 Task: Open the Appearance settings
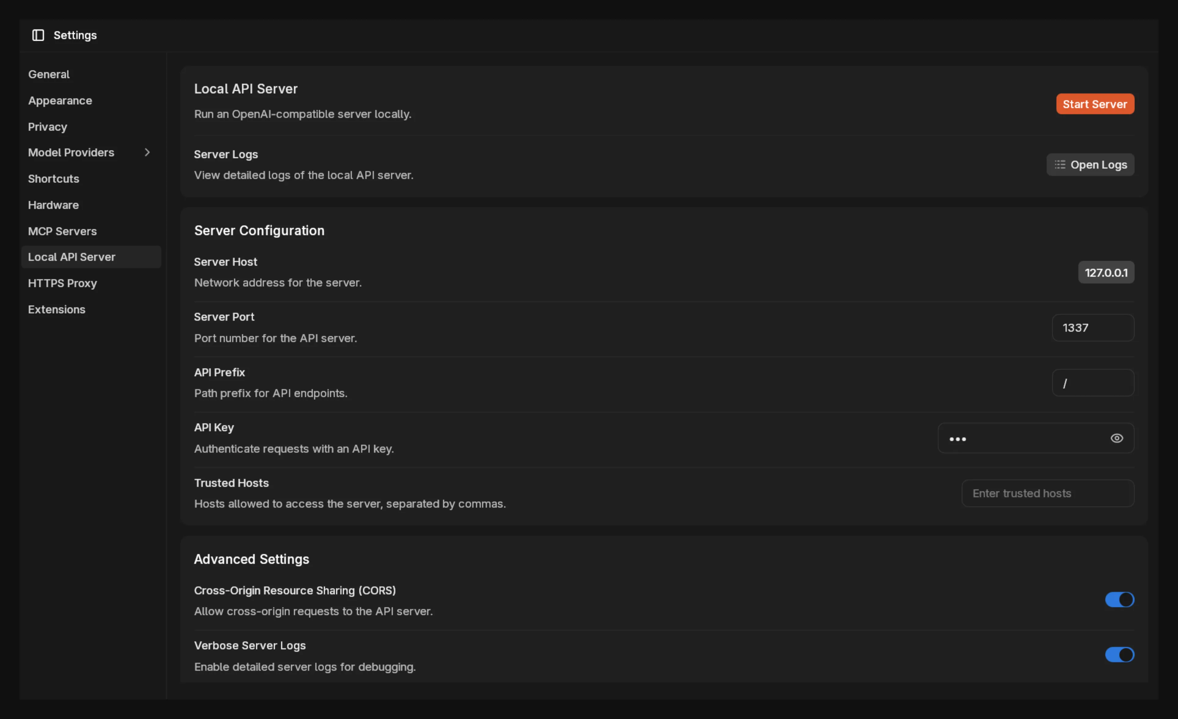(x=60, y=100)
